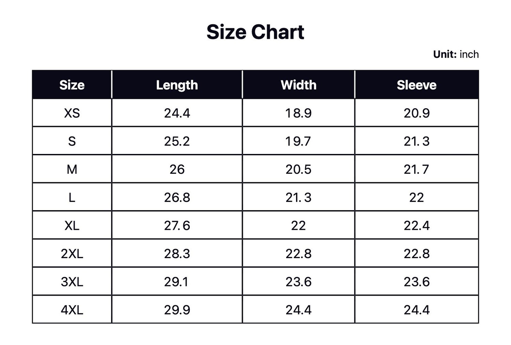Click the XL sleeve value 22.4
This screenshot has height=345, width=511.
click(417, 225)
